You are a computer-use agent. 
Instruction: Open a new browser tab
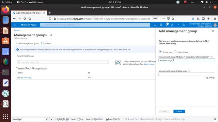[x=49, y=13]
